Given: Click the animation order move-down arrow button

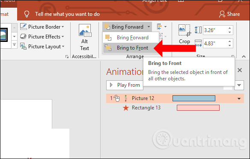Looking at the screenshot, I should [239, 85].
